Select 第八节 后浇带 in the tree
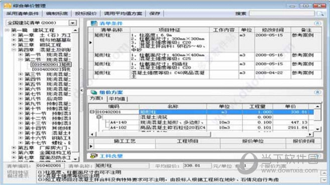This screenshot has height=185, width=330. pyautogui.click(x=44, y=99)
